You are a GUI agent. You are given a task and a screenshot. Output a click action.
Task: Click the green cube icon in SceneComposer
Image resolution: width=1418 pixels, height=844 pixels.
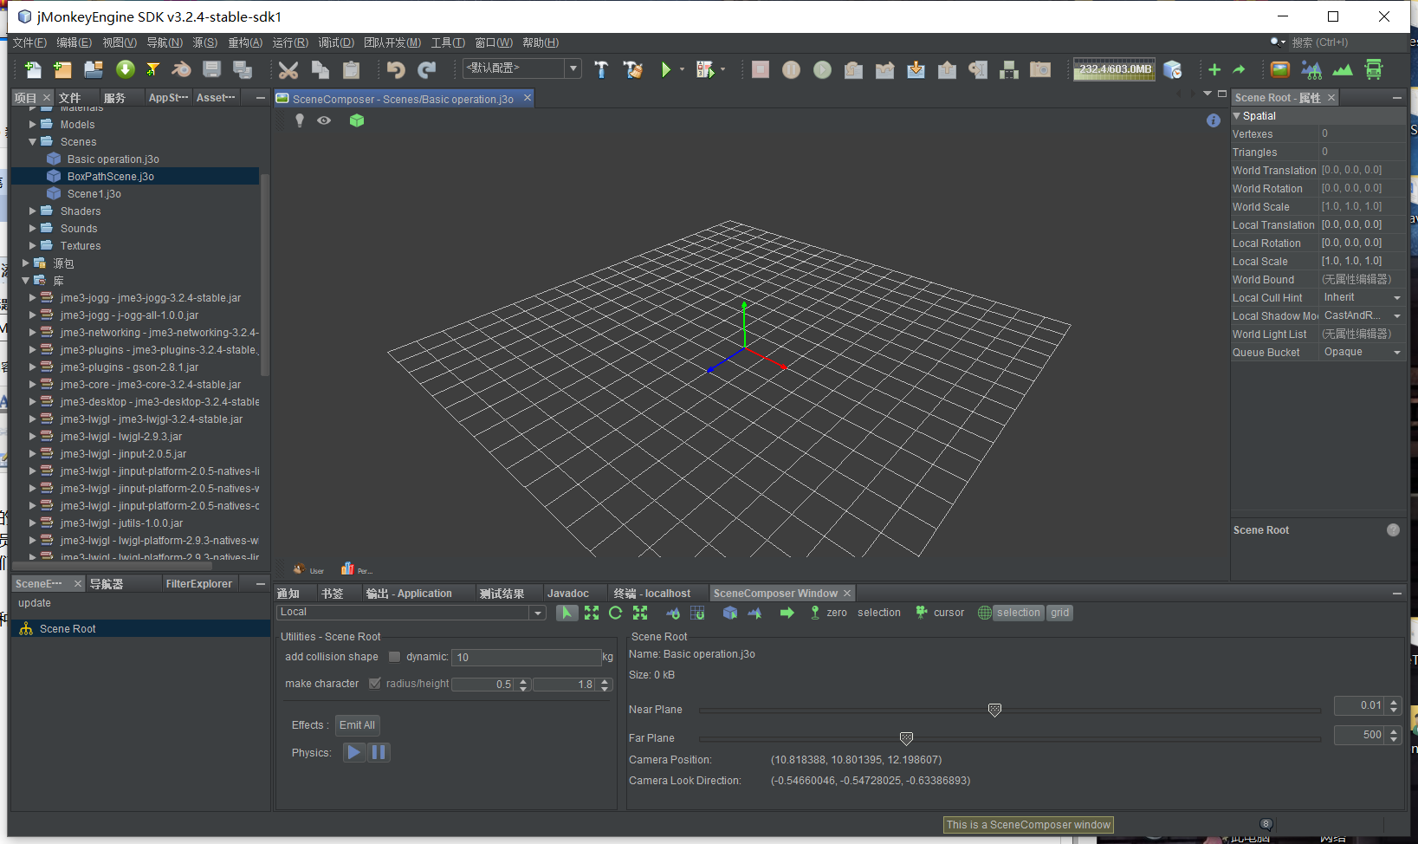tap(356, 120)
